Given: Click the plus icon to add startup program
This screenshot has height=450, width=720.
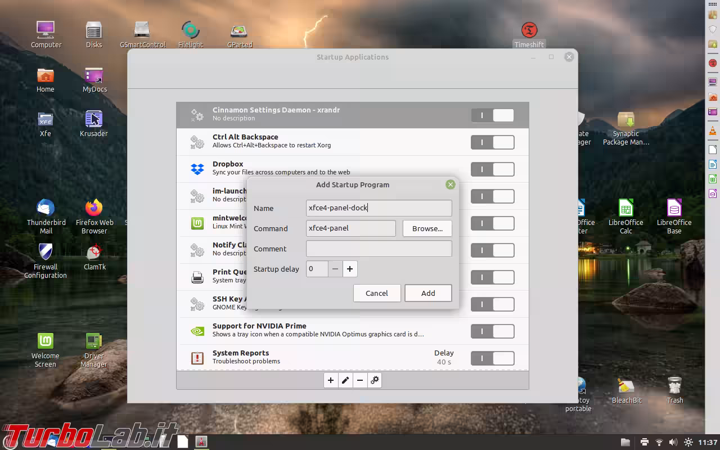Looking at the screenshot, I should [331, 380].
